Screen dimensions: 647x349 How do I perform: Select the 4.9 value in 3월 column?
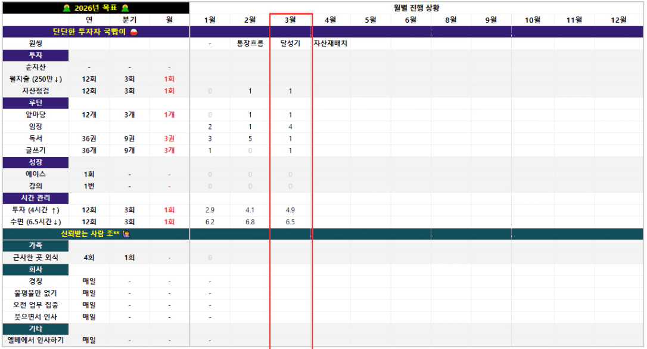click(291, 210)
